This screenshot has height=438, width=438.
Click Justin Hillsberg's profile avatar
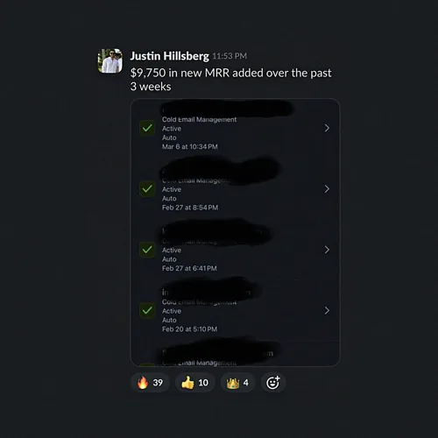tap(110, 60)
